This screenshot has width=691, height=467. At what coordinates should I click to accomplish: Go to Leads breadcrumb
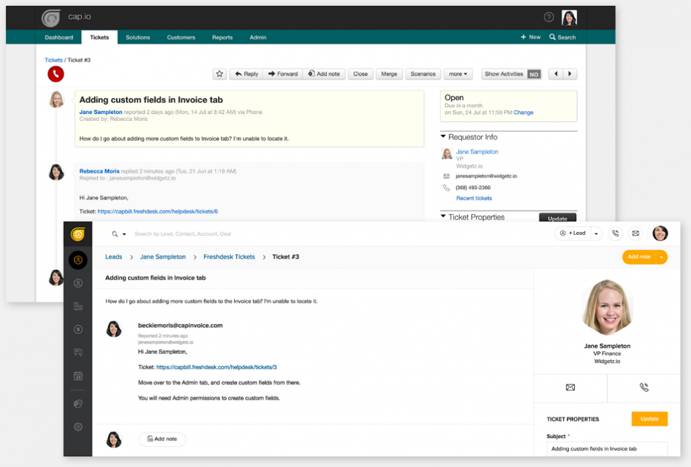(113, 257)
